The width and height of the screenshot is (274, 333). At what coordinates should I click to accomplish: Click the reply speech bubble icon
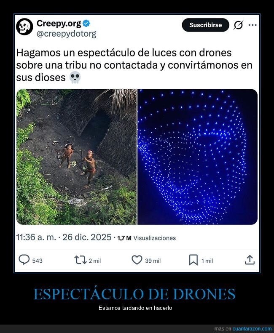click(x=24, y=259)
